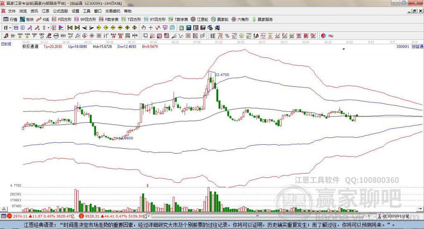Toggle the 权 price adjustment icon

click(54, 28)
